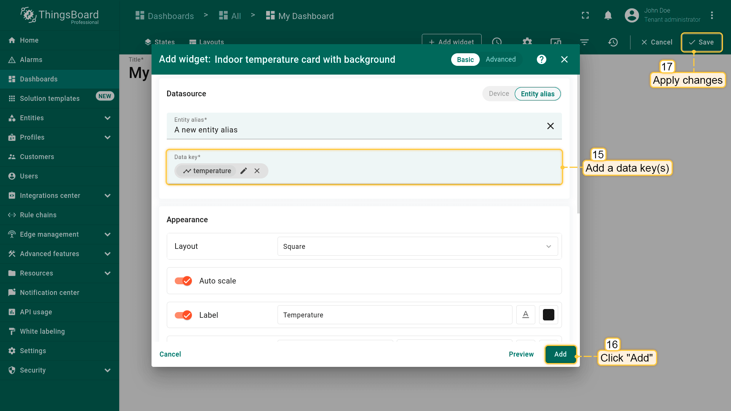731x411 pixels.
Task: Edit the temperature data key pencil icon
Action: pos(244,171)
